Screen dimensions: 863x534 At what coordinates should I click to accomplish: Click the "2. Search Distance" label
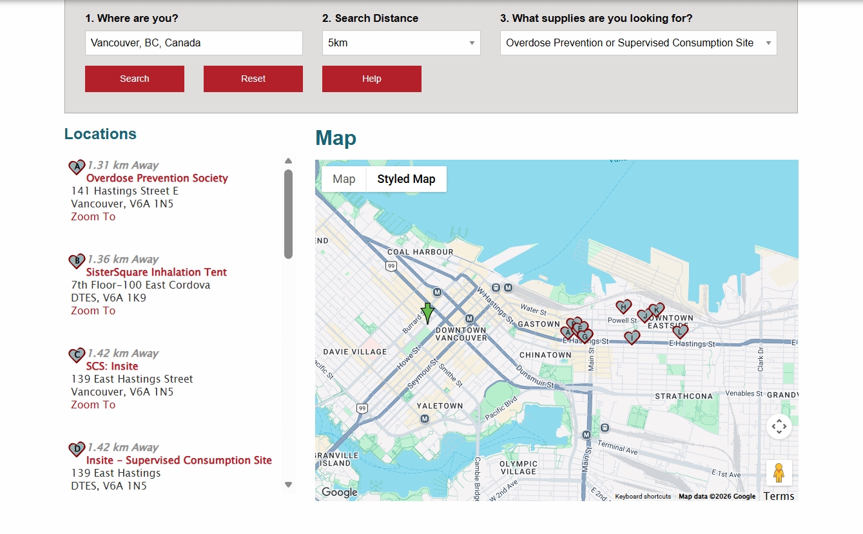point(371,19)
